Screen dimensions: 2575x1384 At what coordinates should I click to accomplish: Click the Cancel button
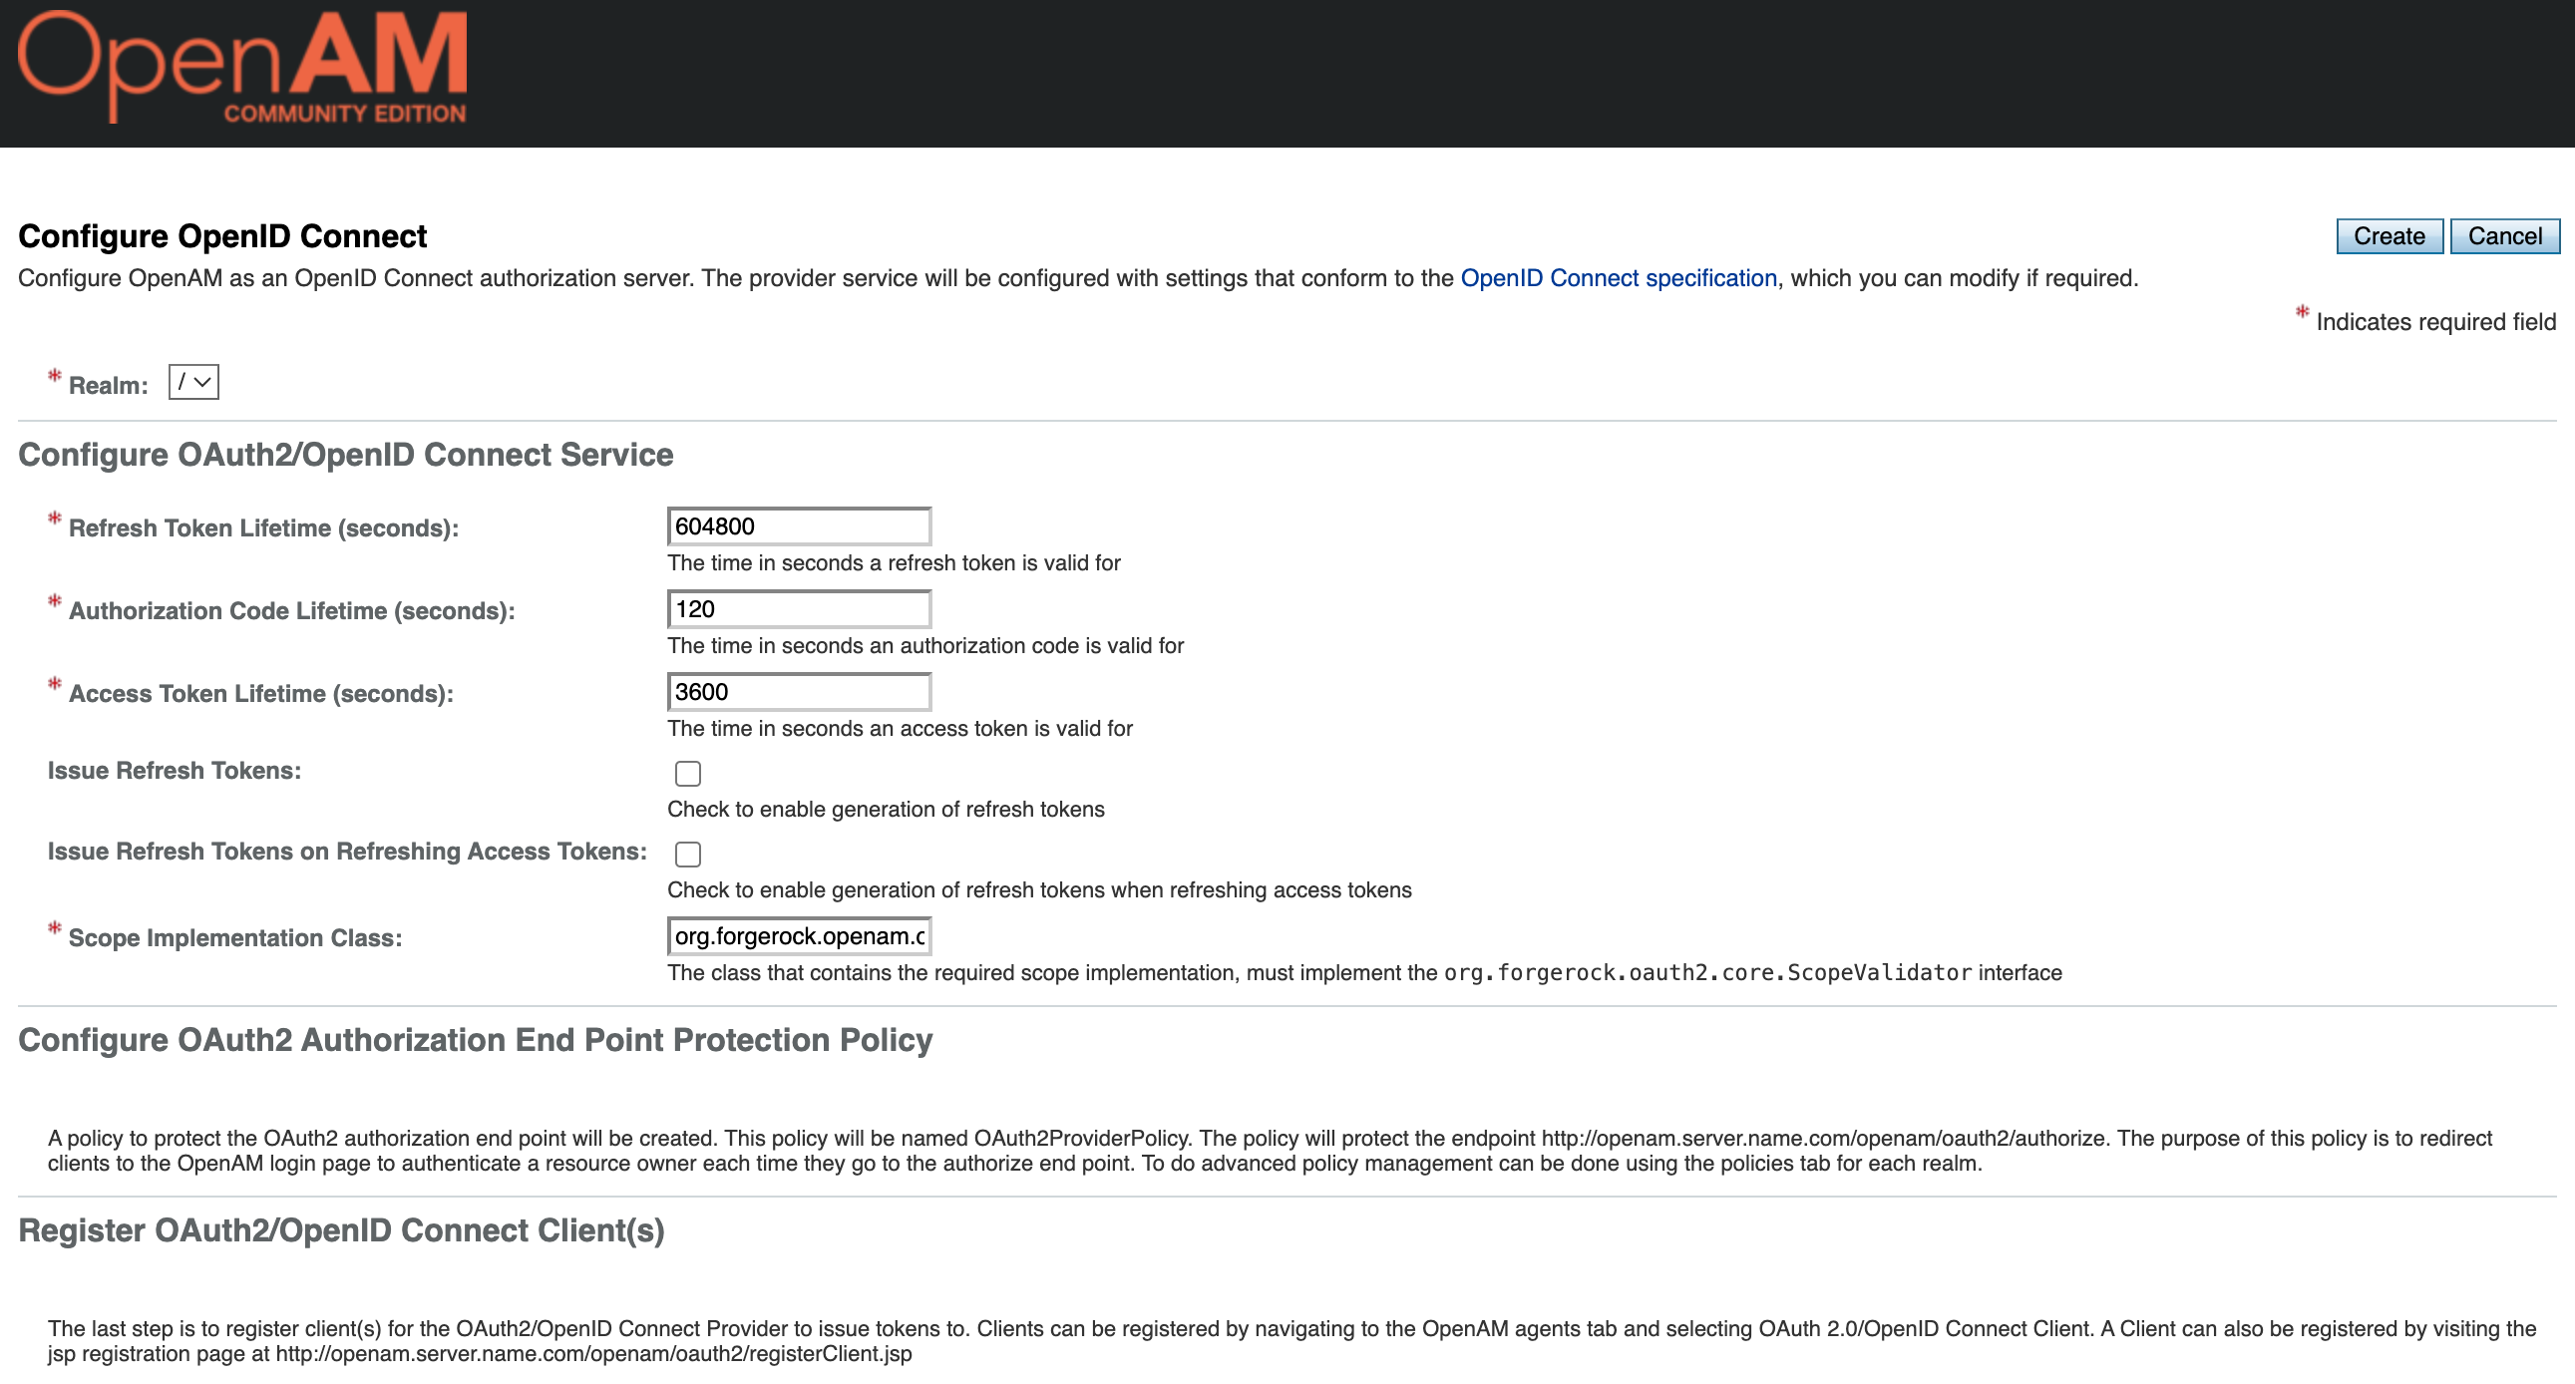point(2504,236)
